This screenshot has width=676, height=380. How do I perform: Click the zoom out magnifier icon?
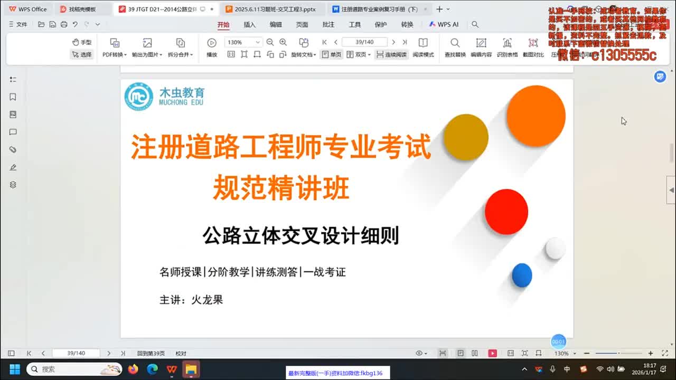[270, 42]
